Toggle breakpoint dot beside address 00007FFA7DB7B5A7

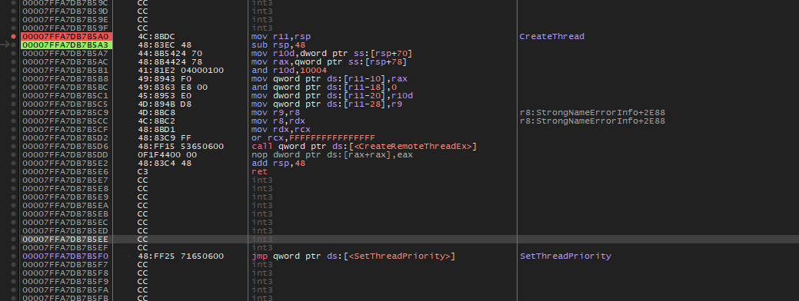(14, 54)
